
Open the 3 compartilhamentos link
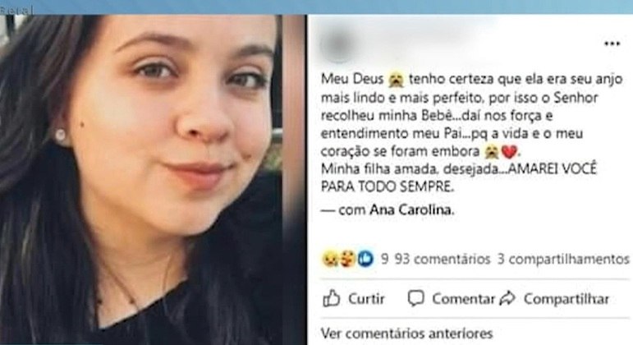click(x=563, y=259)
